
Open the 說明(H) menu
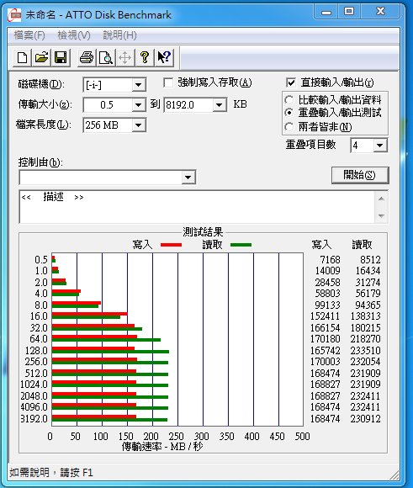coord(119,35)
